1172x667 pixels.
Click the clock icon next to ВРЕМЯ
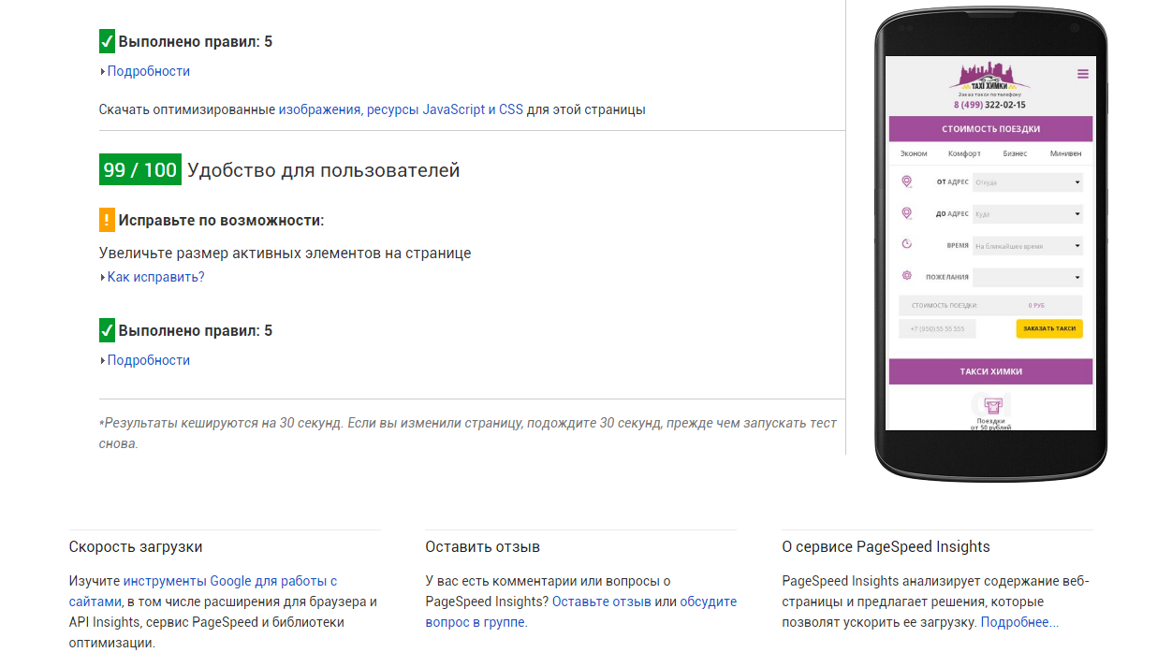point(906,244)
